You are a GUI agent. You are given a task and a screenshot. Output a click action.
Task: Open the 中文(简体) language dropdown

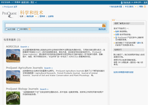click(x=136, y=7)
